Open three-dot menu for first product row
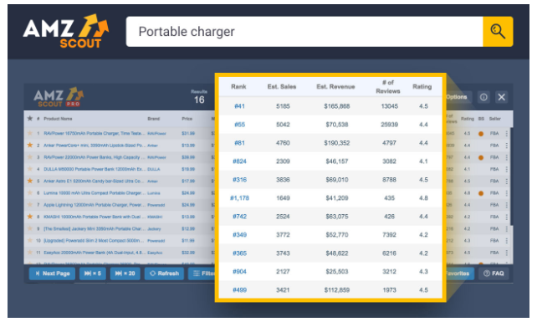 tap(507, 134)
